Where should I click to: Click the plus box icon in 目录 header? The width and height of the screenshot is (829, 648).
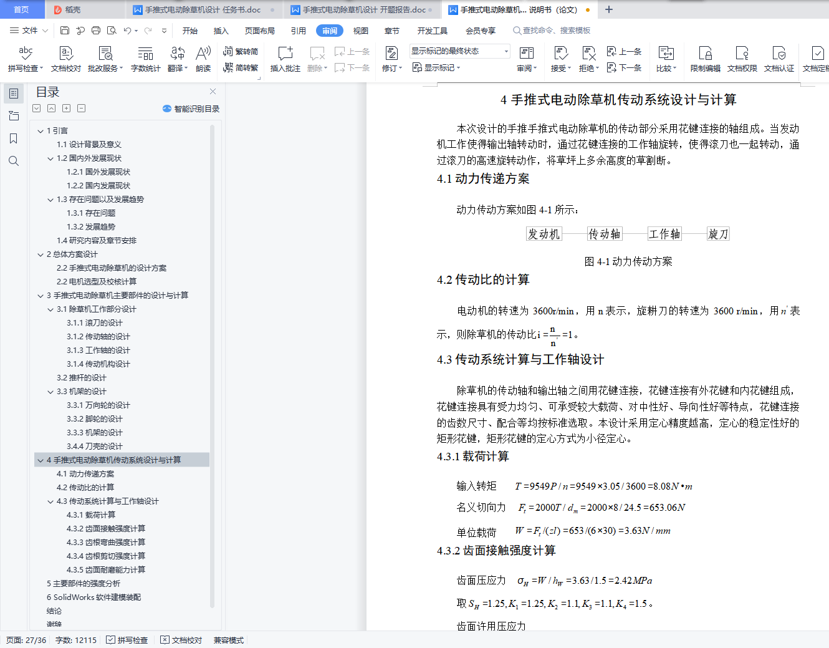(x=66, y=109)
